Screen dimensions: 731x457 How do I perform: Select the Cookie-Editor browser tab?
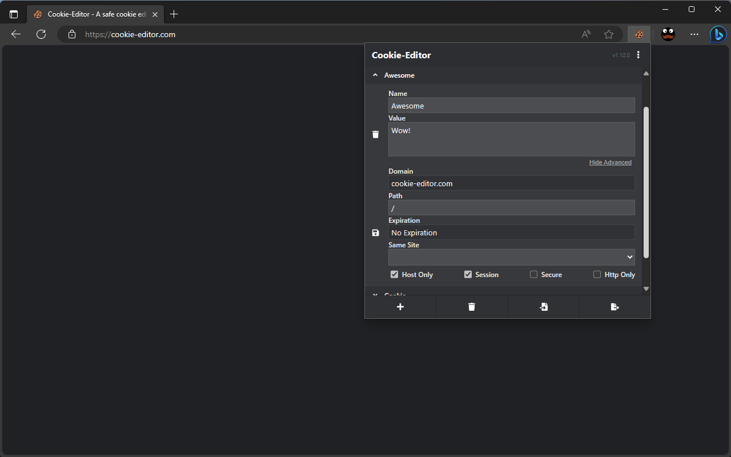click(x=95, y=14)
